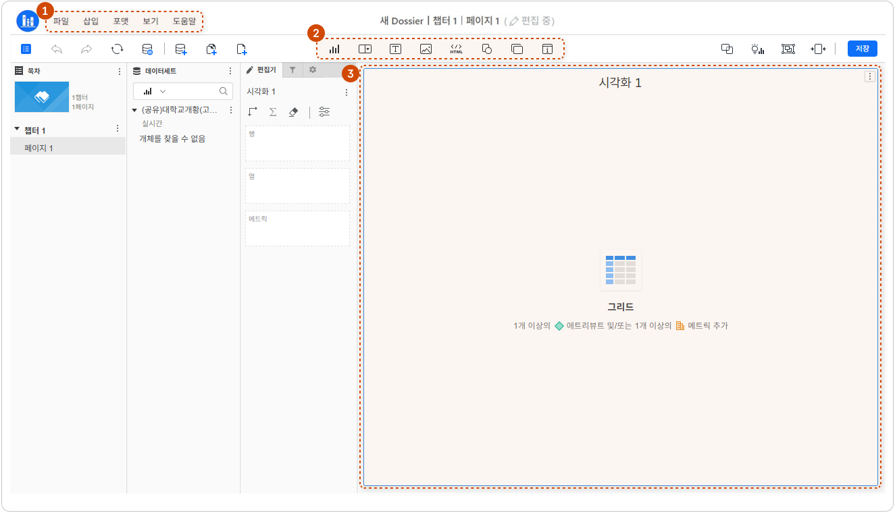Click the 편집 중 status in the title
This screenshot has height=513, width=895.
pyautogui.click(x=532, y=21)
